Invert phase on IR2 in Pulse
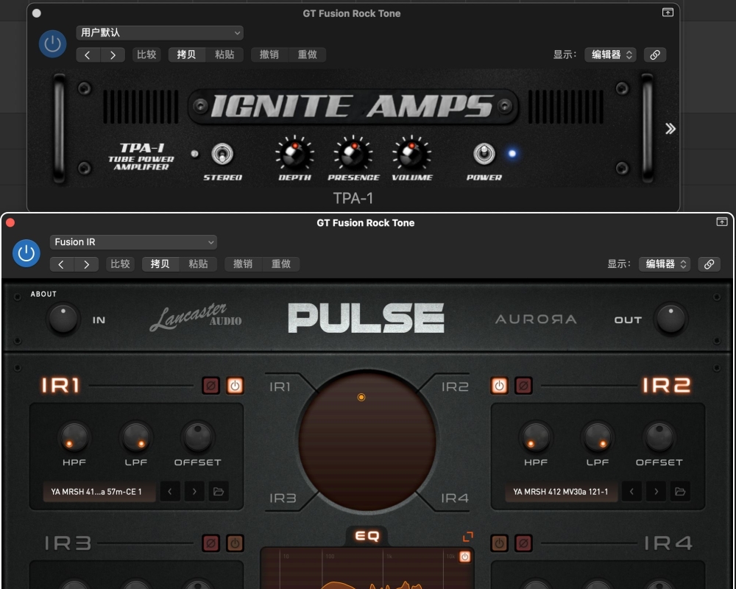The width and height of the screenshot is (736, 589). coord(523,386)
